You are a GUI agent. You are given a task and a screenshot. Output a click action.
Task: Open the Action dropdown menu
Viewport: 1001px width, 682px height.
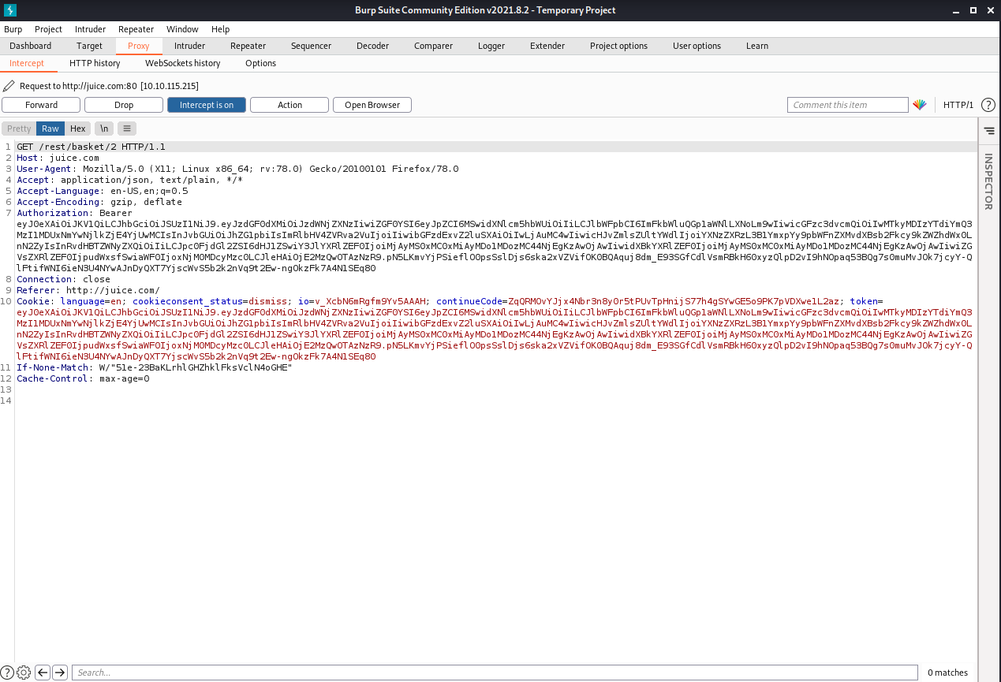[x=289, y=105]
